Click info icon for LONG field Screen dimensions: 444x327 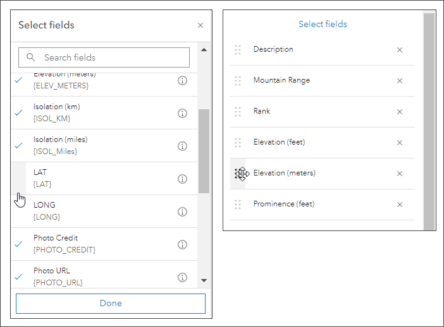click(x=182, y=211)
